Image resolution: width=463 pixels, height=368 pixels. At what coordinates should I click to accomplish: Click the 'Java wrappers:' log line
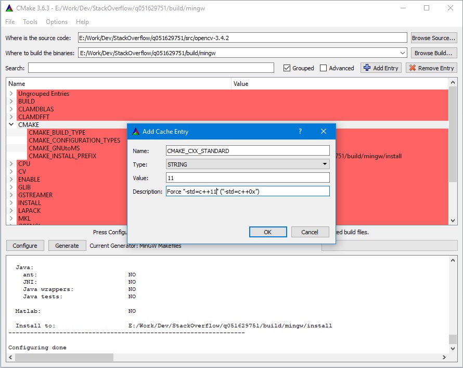(80, 289)
